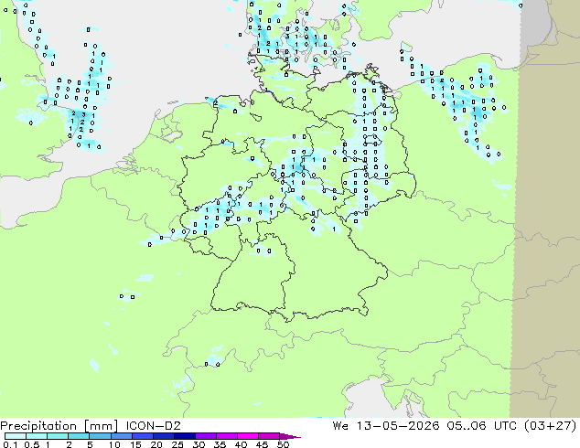Click the legend label '50'

(x=283, y=444)
